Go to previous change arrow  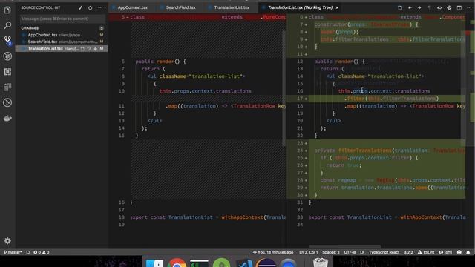[x=410, y=7]
